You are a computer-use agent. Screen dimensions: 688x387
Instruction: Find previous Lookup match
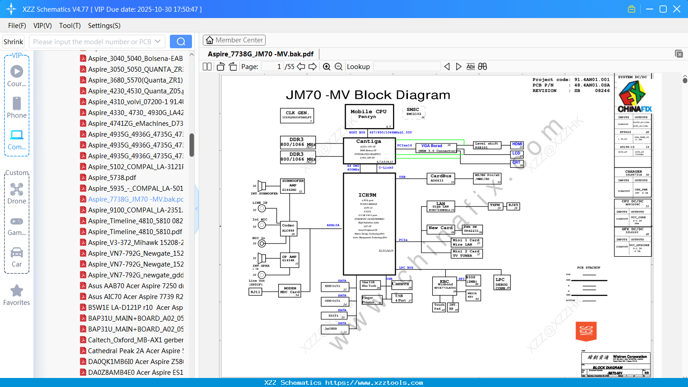coord(447,67)
